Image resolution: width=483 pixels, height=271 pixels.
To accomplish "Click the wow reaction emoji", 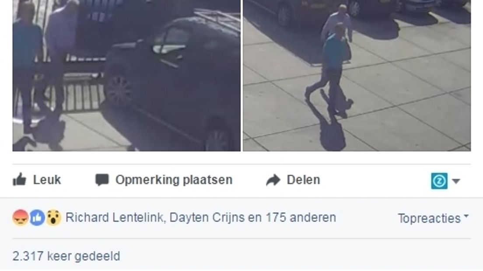I will [54, 218].
